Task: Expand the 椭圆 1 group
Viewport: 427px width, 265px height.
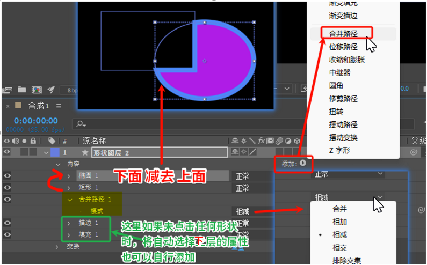Action: point(69,176)
